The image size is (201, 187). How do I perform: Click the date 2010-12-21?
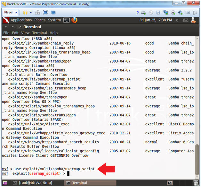120,133
